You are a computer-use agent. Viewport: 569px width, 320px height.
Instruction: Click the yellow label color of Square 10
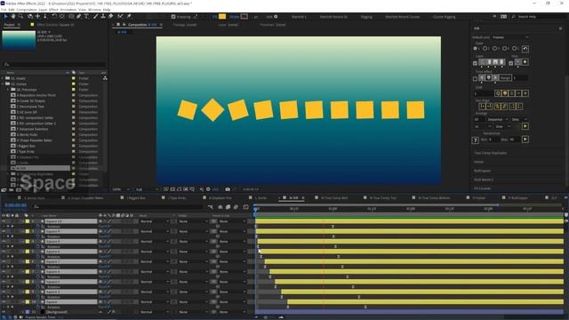28,221
